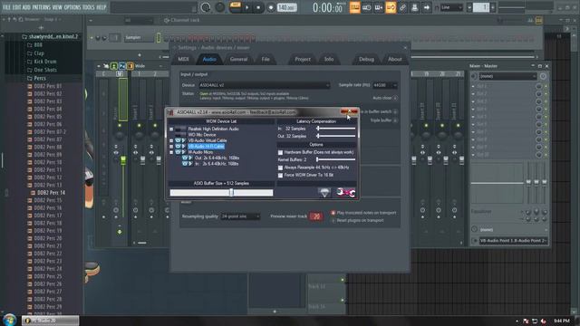Image resolution: width=580 pixels, height=326 pixels.
Task: Click the ASIO4ALL parachute reset icon
Action: point(324,193)
